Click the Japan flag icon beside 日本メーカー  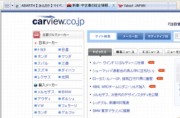(x=36, y=43)
